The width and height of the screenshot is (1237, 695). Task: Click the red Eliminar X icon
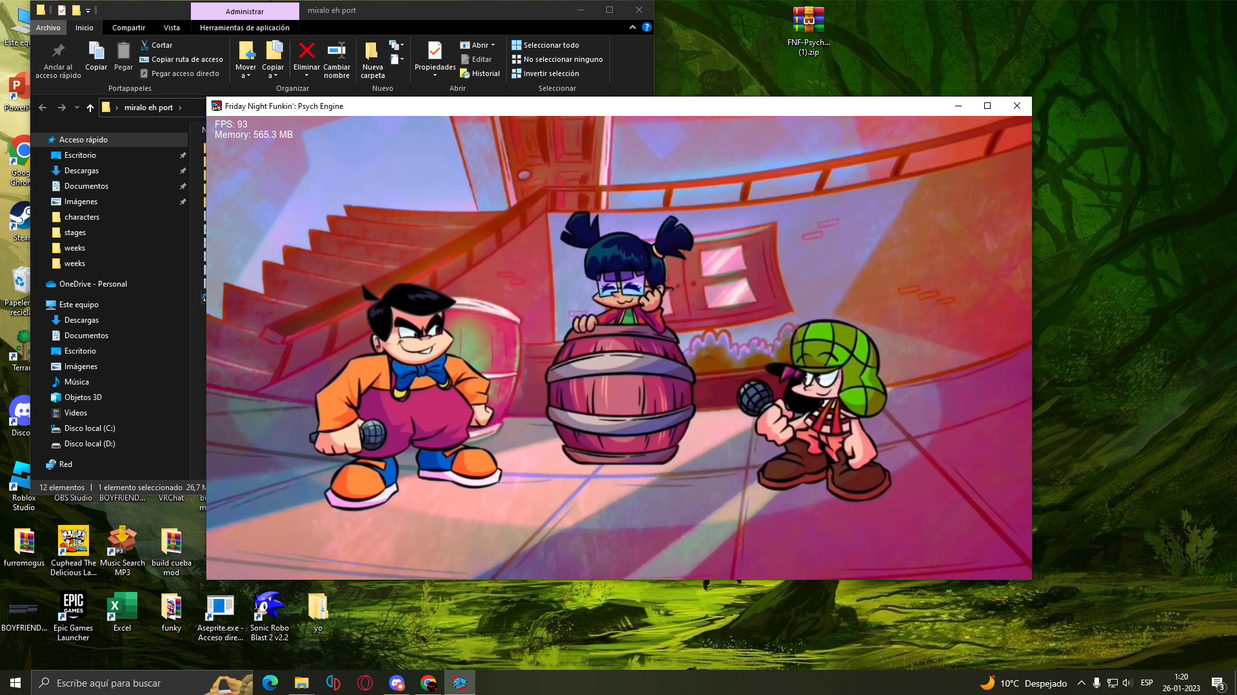point(306,50)
